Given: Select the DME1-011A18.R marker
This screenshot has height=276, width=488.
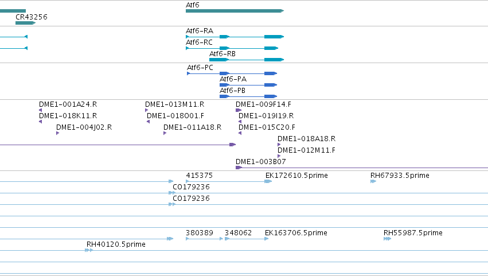Looking at the screenshot, I should point(165,133).
